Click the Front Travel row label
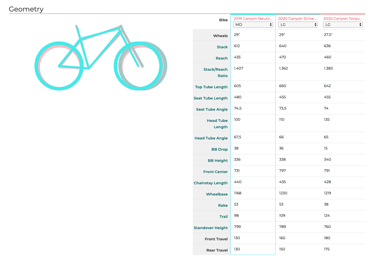 [x=216, y=239]
